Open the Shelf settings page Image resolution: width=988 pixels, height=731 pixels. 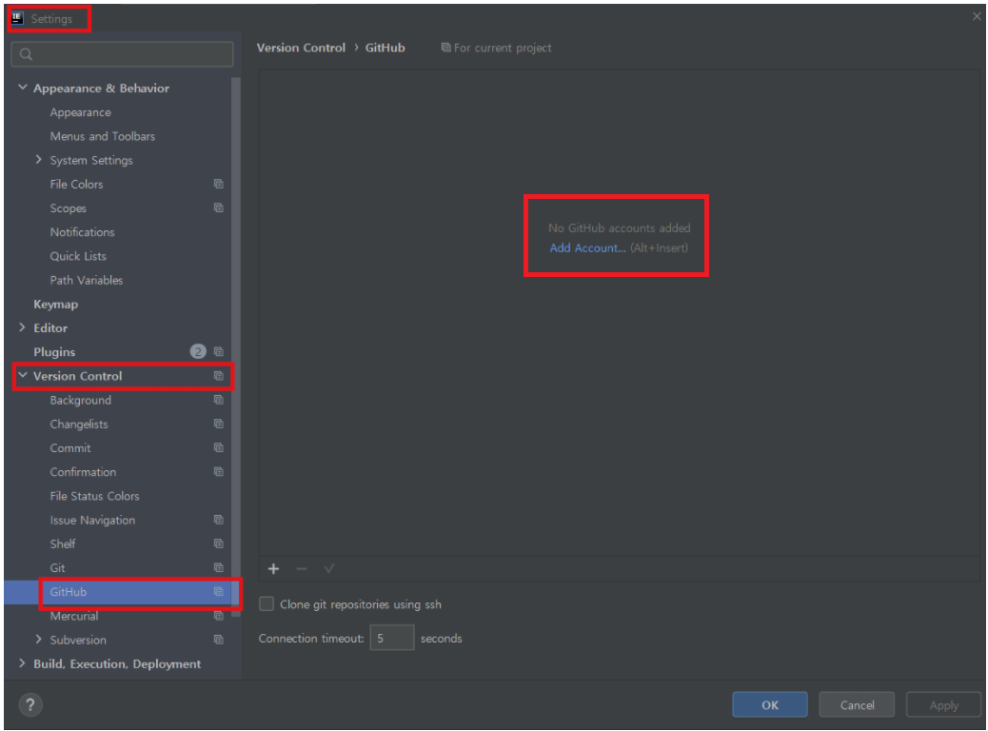pyautogui.click(x=63, y=543)
